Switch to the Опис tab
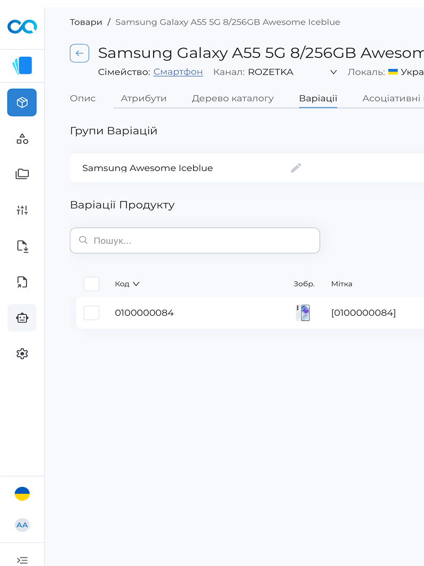Screen dimensions: 424x566 (83, 98)
